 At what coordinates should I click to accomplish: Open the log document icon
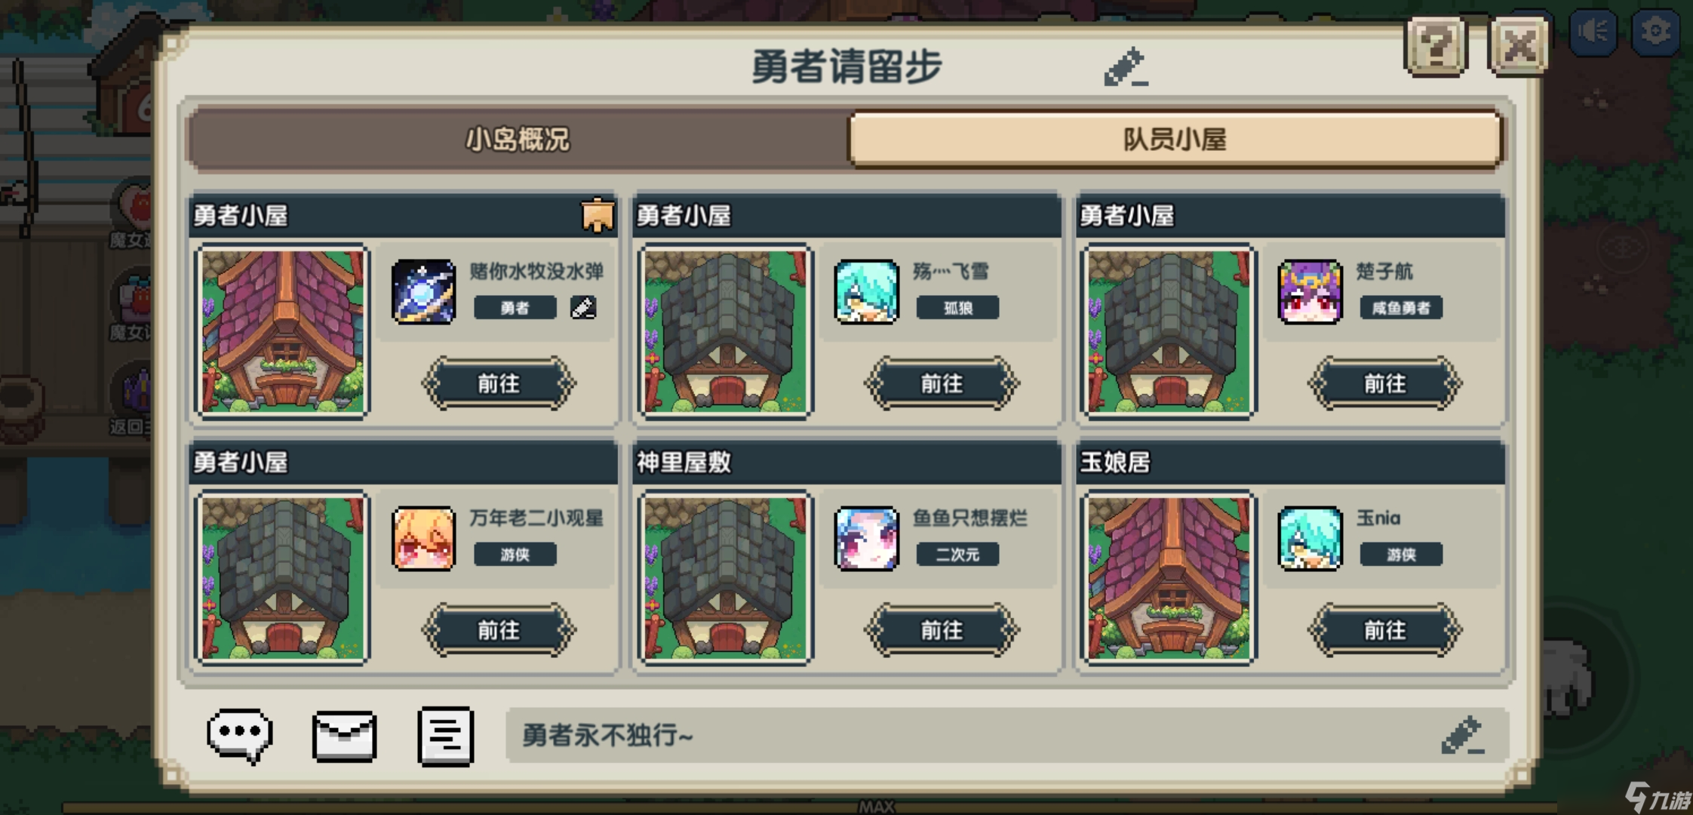click(x=445, y=736)
